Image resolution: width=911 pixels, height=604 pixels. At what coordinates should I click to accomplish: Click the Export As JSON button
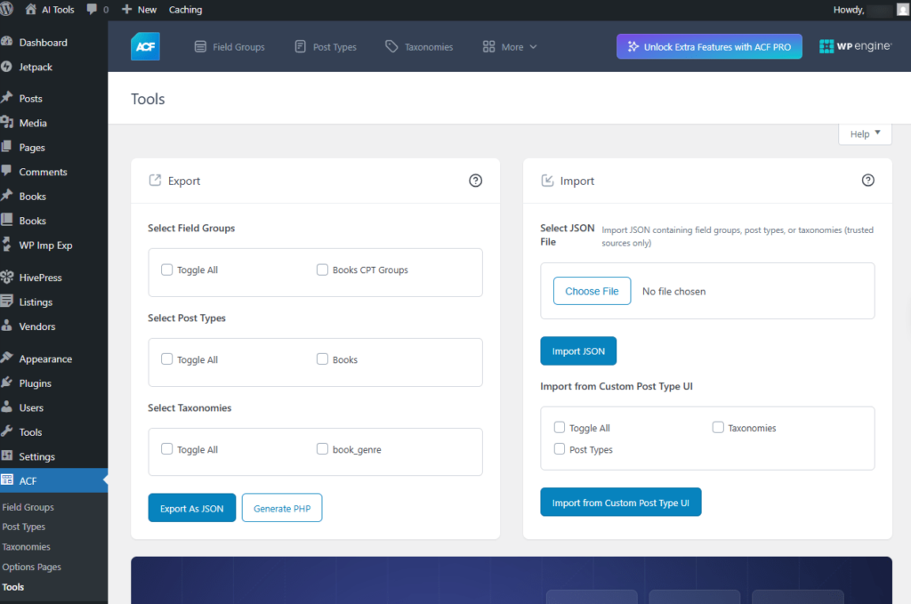(191, 508)
